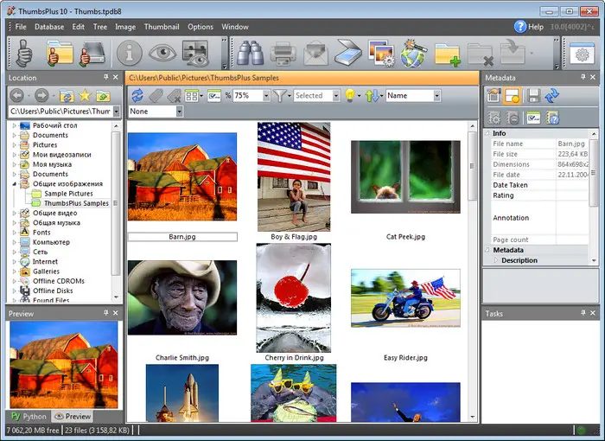Switch to the Python tab

click(x=29, y=416)
